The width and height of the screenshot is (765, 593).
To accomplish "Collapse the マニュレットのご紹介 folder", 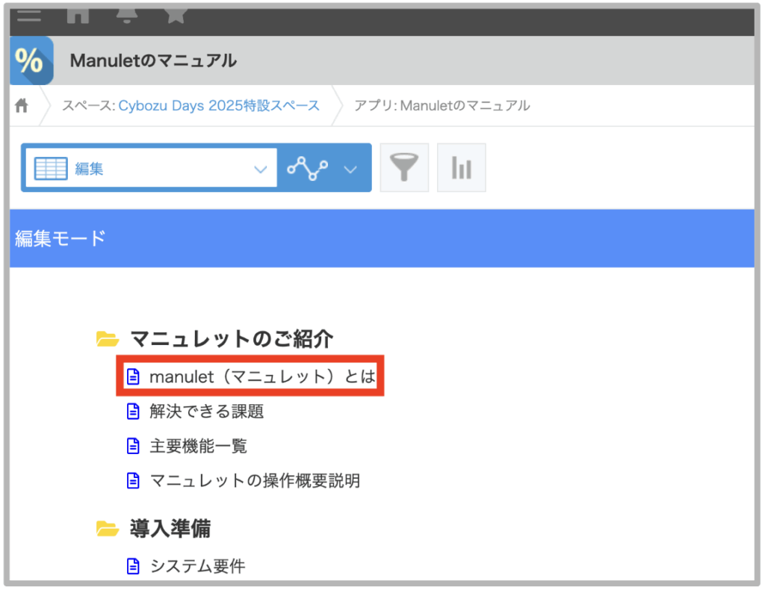I will coord(108,340).
